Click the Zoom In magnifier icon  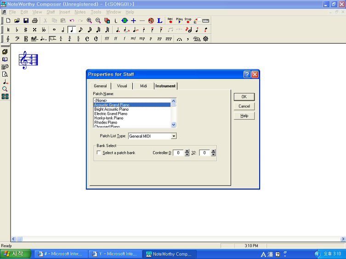coord(89,21)
